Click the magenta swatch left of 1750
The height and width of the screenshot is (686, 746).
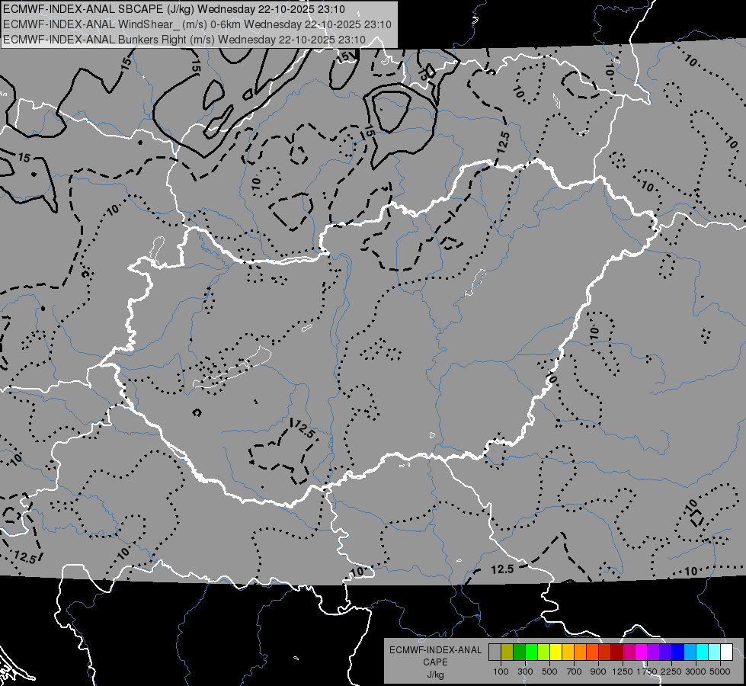coord(642,652)
